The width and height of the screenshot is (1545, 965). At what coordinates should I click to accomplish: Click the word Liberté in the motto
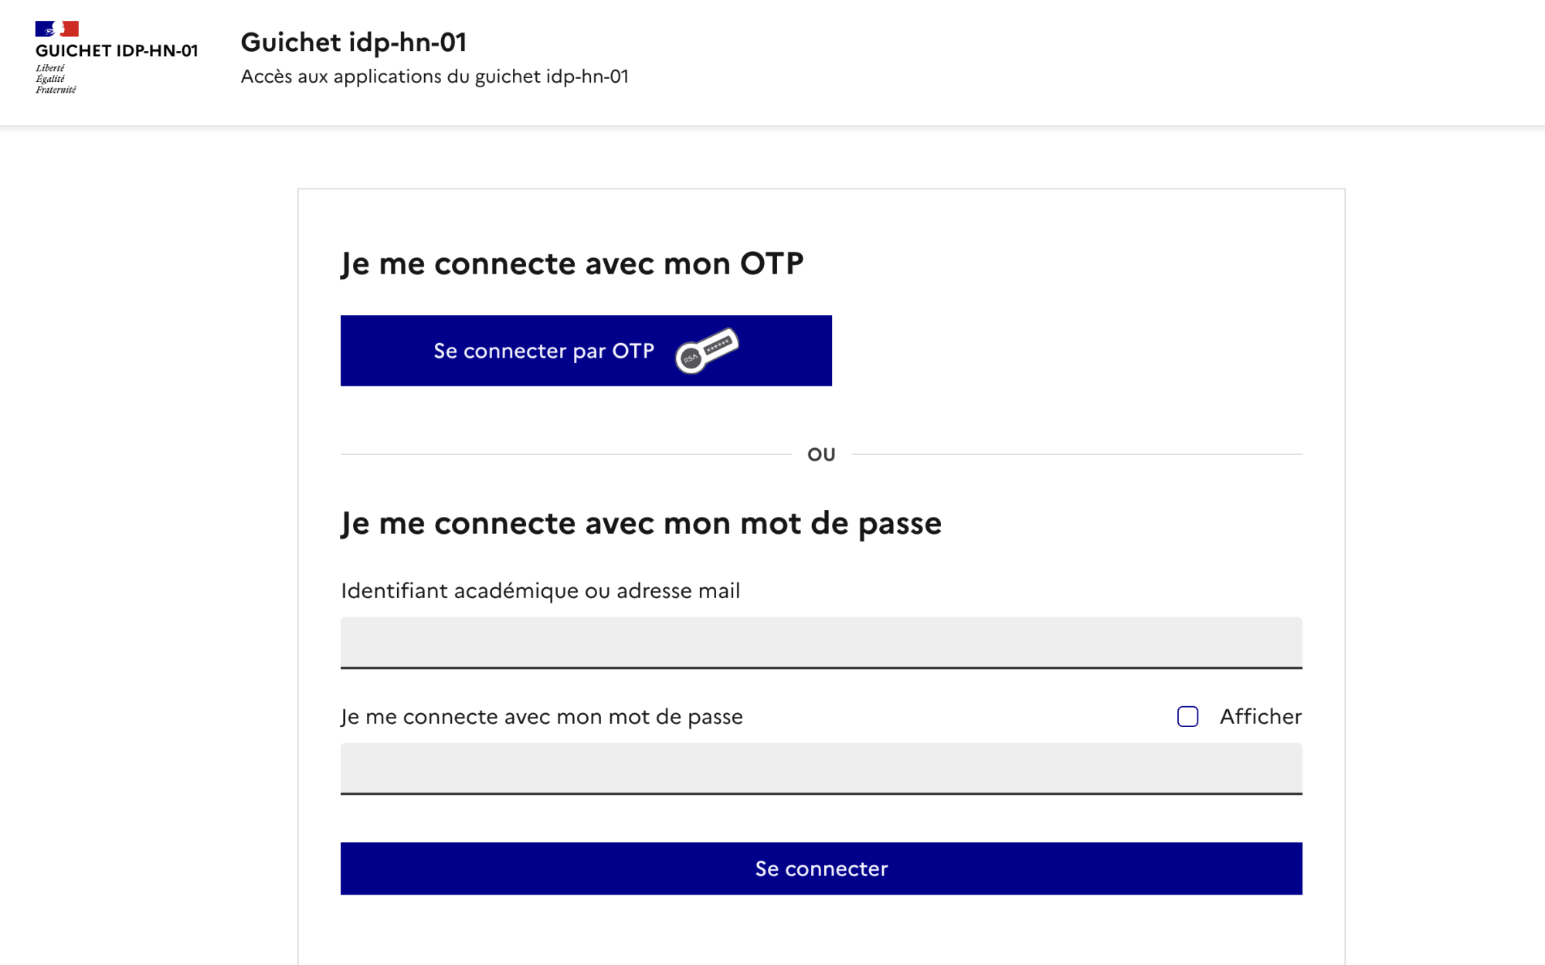tap(50, 68)
